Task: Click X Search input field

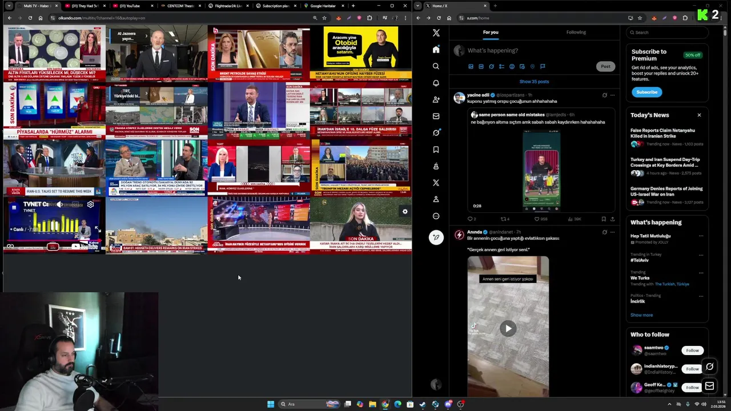Action: tap(667, 33)
